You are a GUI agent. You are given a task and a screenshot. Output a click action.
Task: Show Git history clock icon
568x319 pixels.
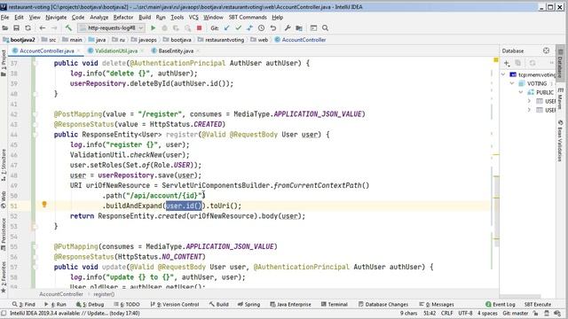(261, 27)
